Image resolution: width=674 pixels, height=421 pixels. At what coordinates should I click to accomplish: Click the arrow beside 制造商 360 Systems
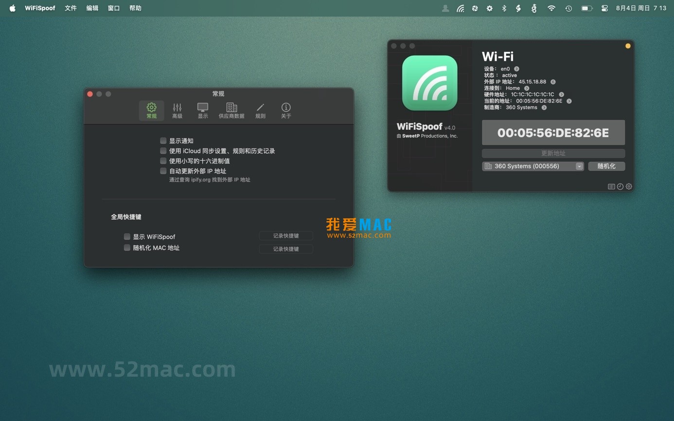(544, 107)
